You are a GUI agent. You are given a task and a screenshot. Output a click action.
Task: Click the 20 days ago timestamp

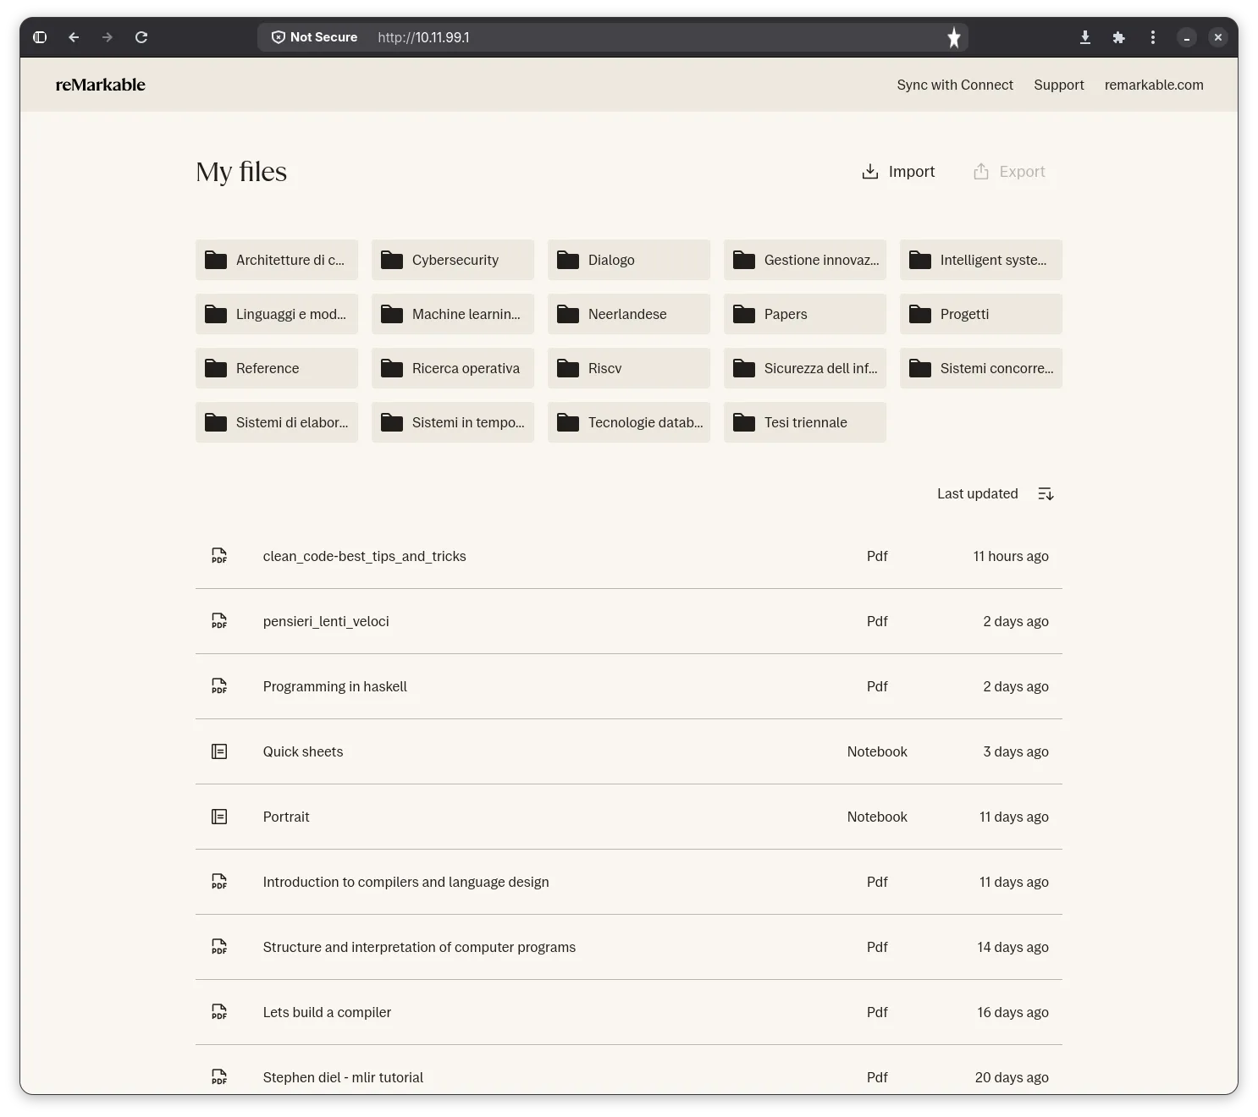[x=1012, y=1077]
